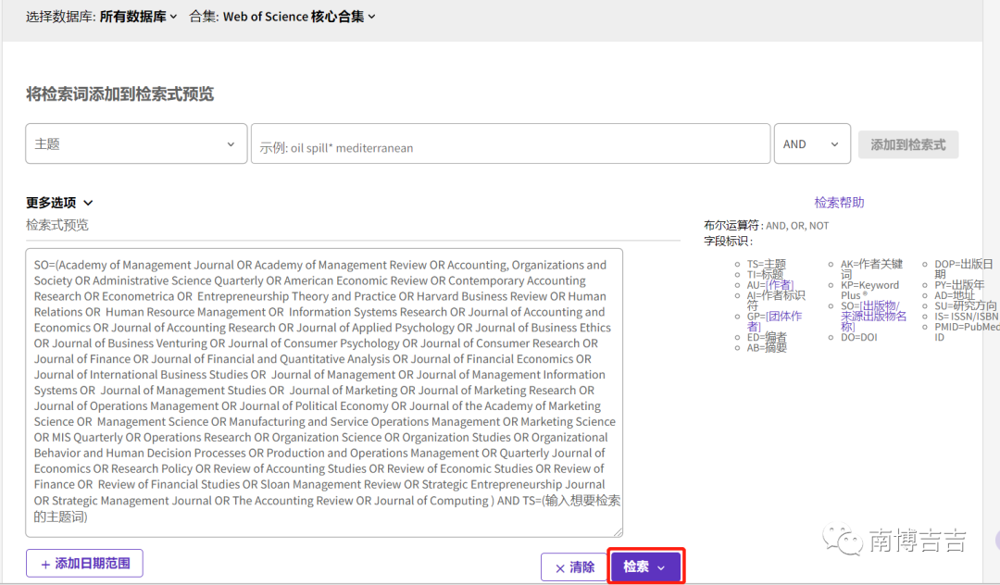The width and height of the screenshot is (1000, 585).
Task: Open the 主题 field selector dropdown
Action: coord(136,144)
